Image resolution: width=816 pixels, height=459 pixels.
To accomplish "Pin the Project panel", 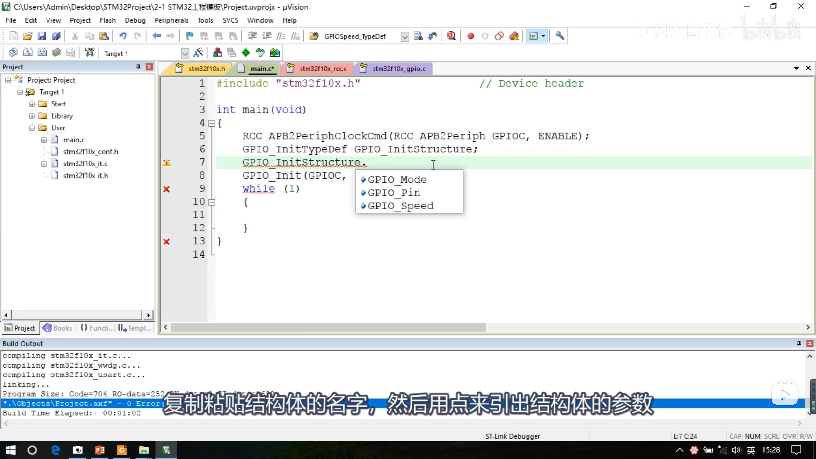I will pos(138,67).
